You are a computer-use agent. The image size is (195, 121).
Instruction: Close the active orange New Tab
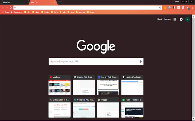(55, 2)
